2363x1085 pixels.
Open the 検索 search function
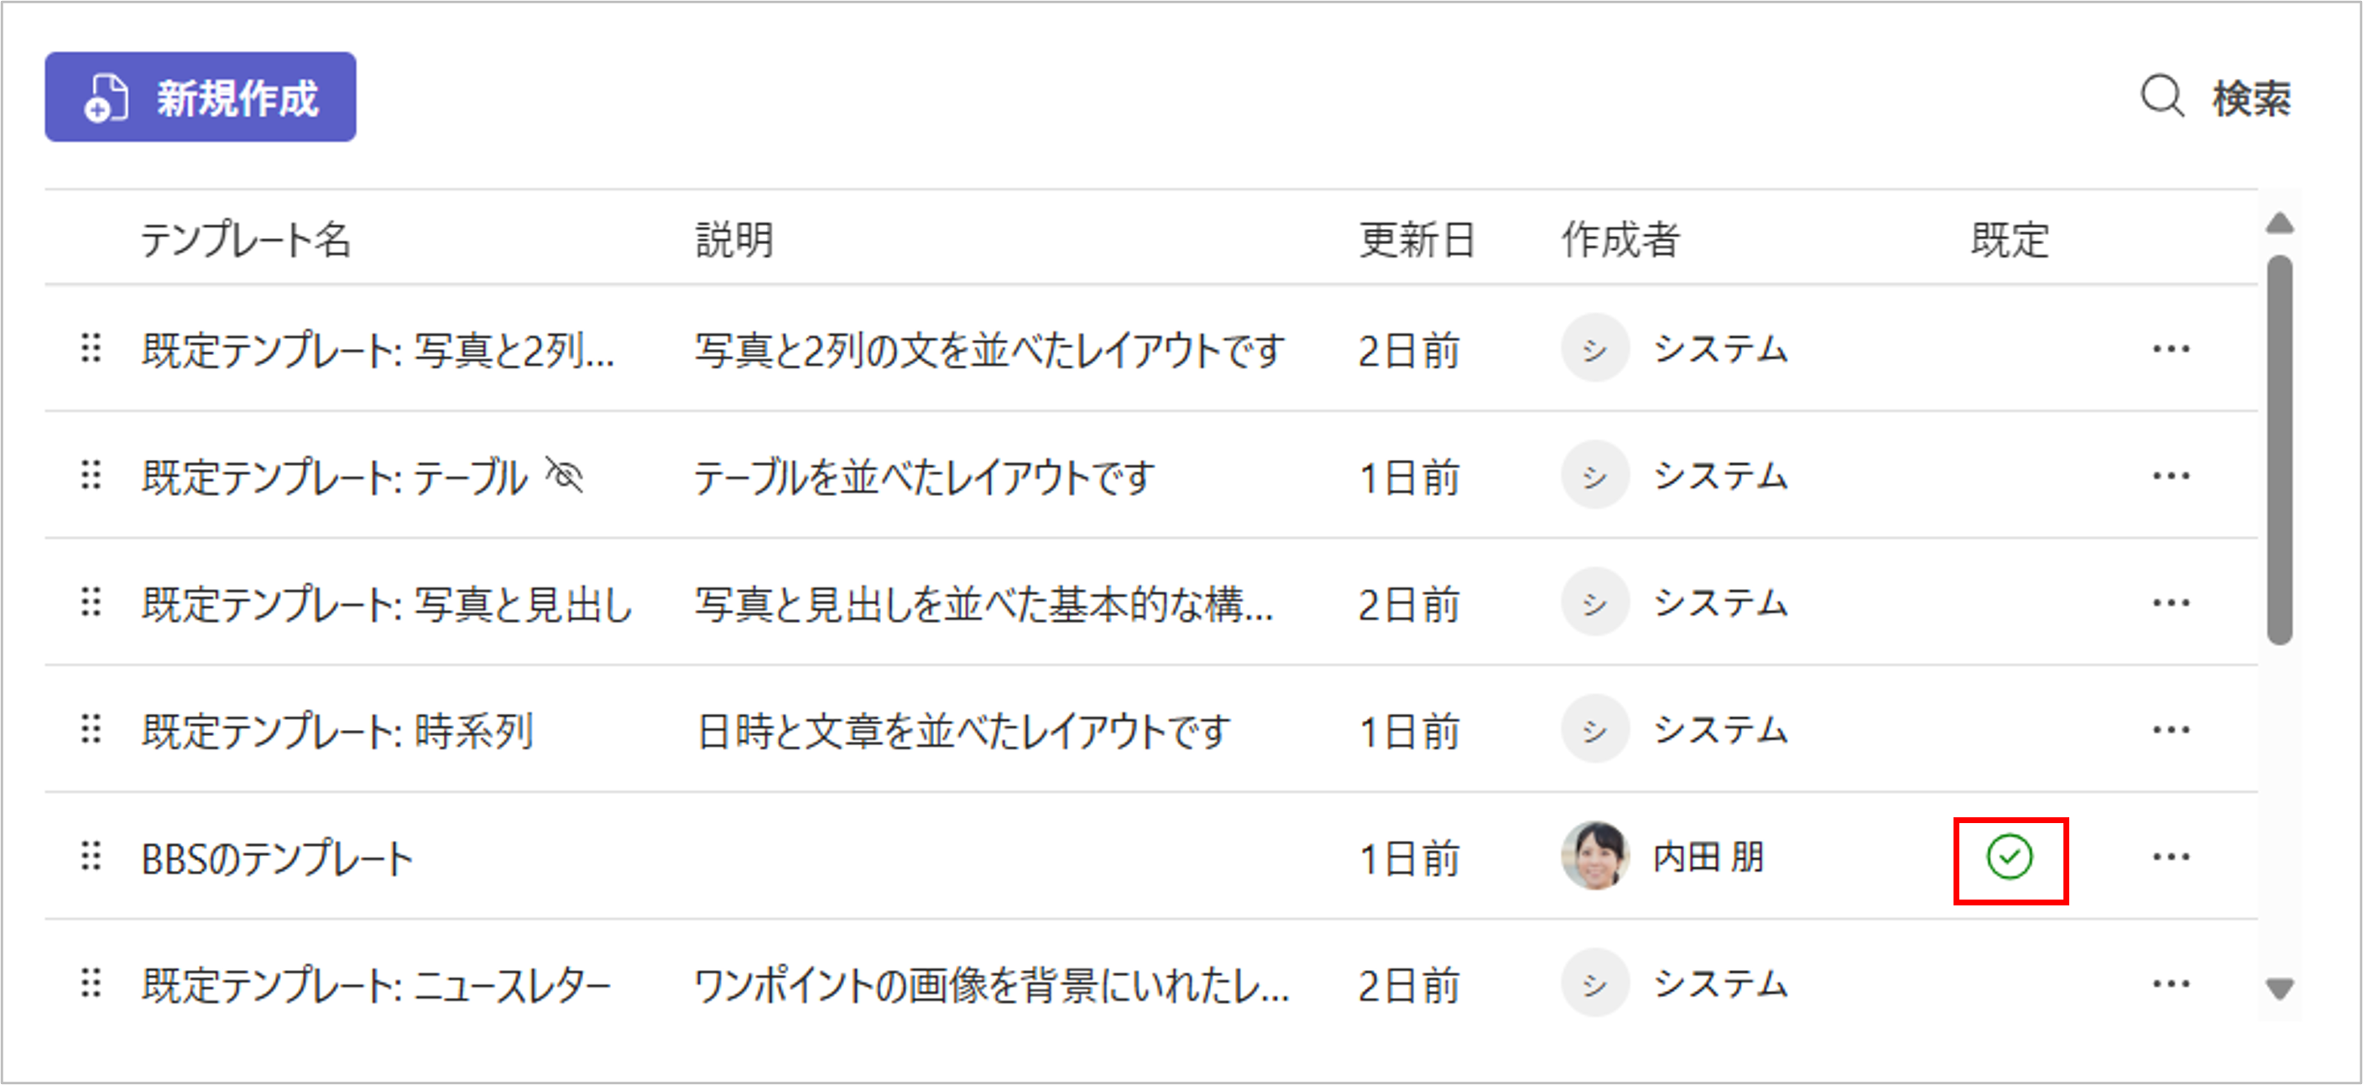[x=2215, y=97]
